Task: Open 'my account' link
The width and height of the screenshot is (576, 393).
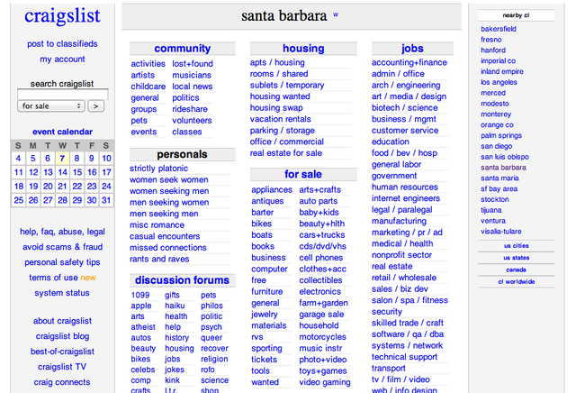Action: pos(62,59)
